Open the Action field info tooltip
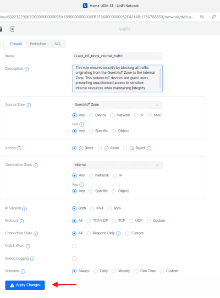 (x=19, y=148)
